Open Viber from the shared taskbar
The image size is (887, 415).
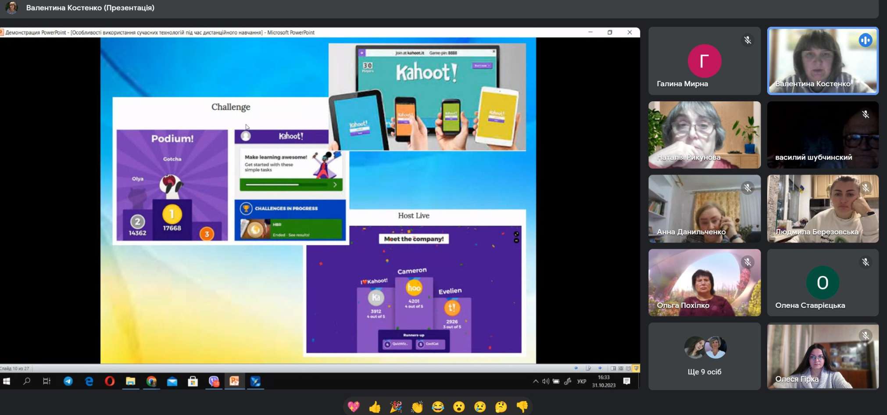[214, 381]
